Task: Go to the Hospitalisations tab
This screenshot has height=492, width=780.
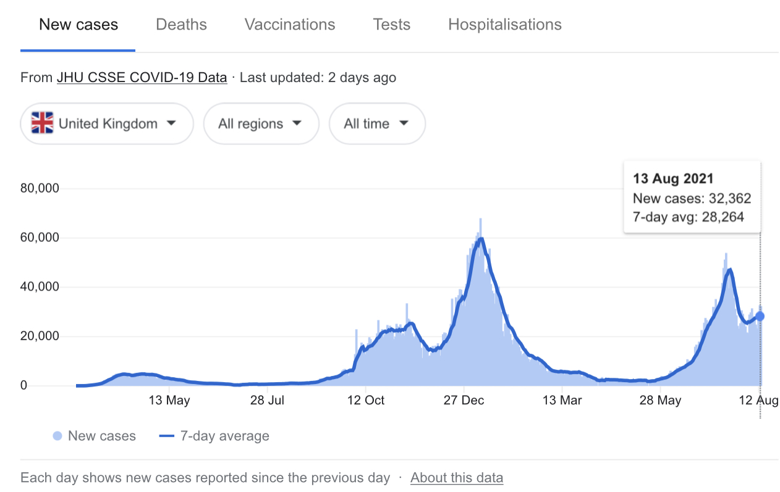Action: (x=505, y=25)
